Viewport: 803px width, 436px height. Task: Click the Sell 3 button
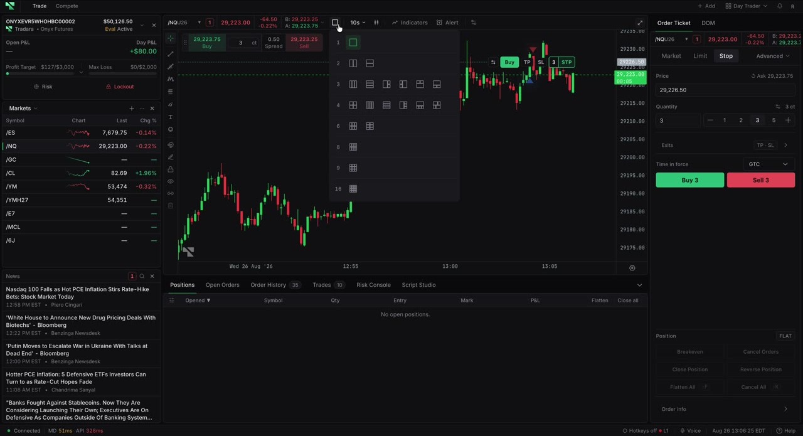[760, 180]
